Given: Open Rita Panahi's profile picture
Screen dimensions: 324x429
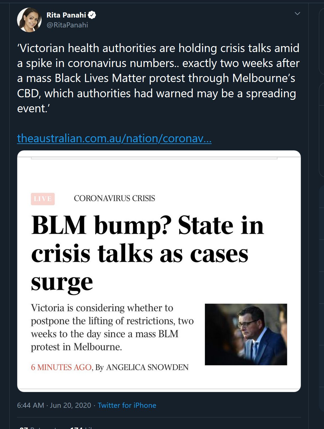Looking at the screenshot, I should [x=29, y=20].
